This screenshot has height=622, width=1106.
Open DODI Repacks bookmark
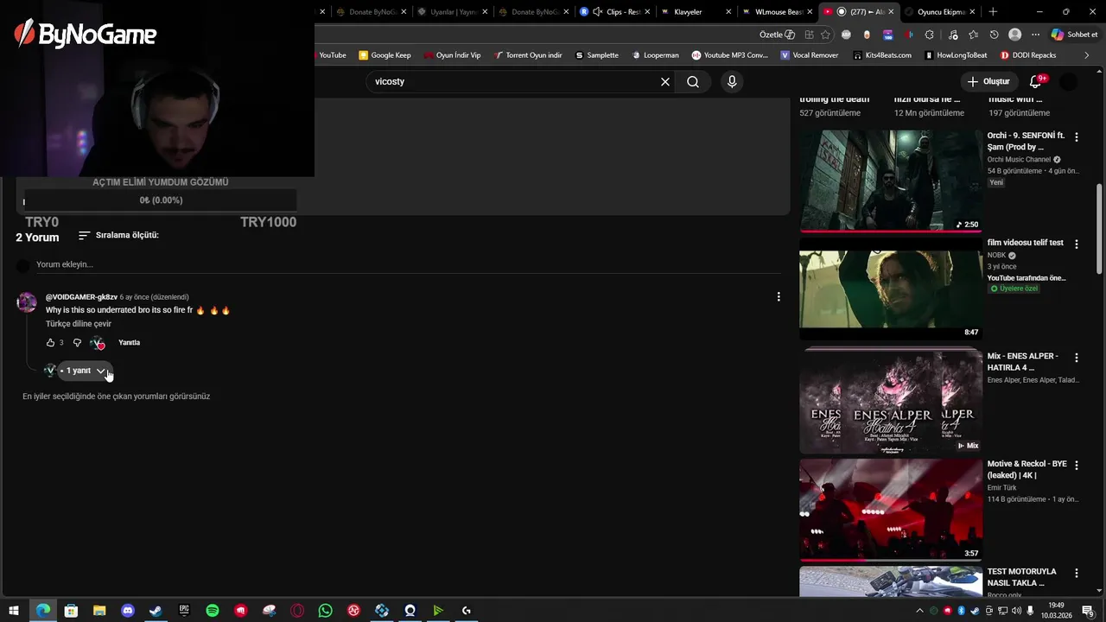click(x=1027, y=55)
